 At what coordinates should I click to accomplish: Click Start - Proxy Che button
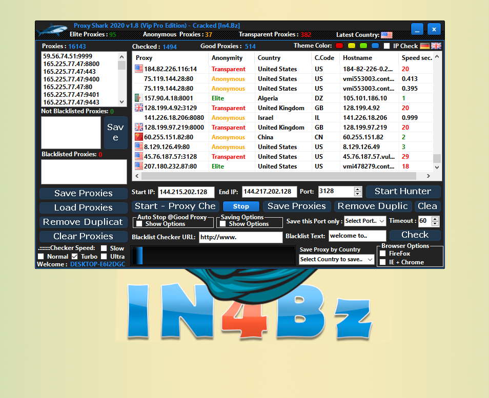click(176, 206)
